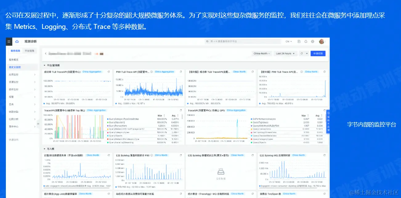
Task: Collapse the sidebar with its edge handle
Action: tap(38, 124)
